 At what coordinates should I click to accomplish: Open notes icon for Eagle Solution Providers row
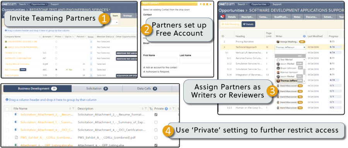[91, 47]
